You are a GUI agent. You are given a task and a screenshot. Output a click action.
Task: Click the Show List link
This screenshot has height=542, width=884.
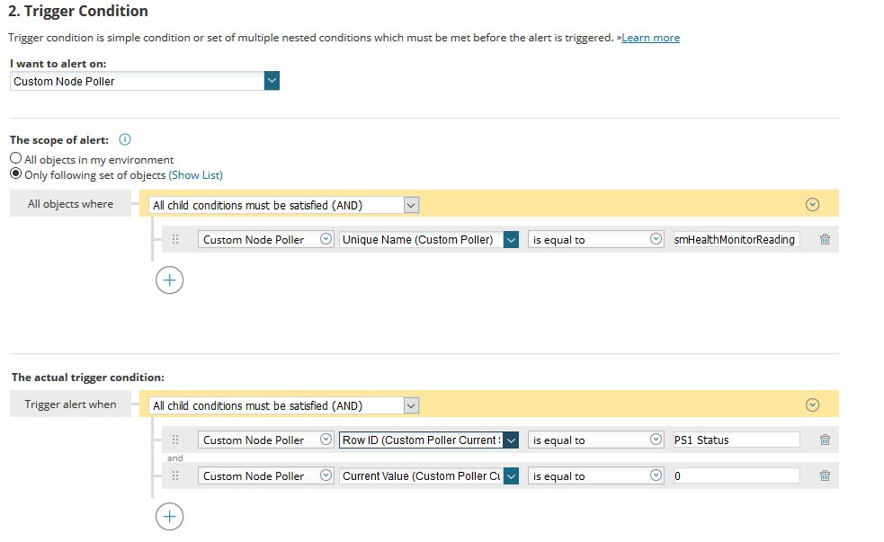coord(195,175)
